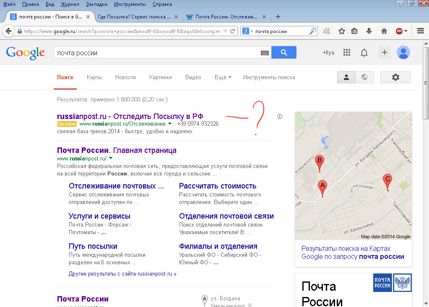Open a new tab with the plus button
Screen dimensions: 429x307
coord(278,17)
